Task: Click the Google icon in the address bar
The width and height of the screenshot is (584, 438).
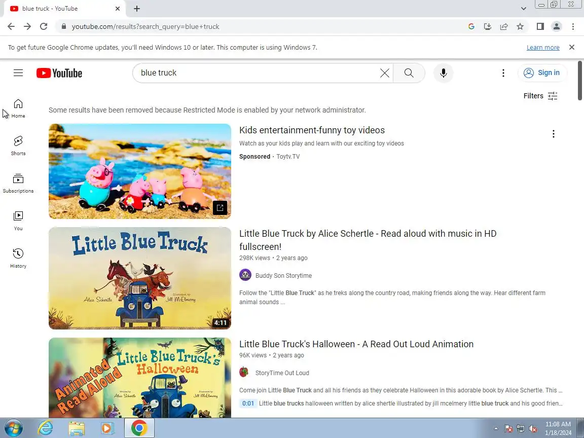Action: (471, 26)
